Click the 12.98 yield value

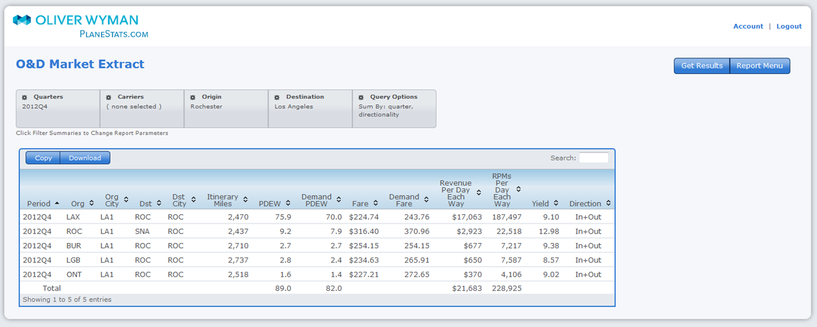point(549,231)
